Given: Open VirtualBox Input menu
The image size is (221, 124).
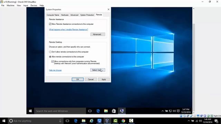Looking at the screenshot, I should tap(26, 6).
